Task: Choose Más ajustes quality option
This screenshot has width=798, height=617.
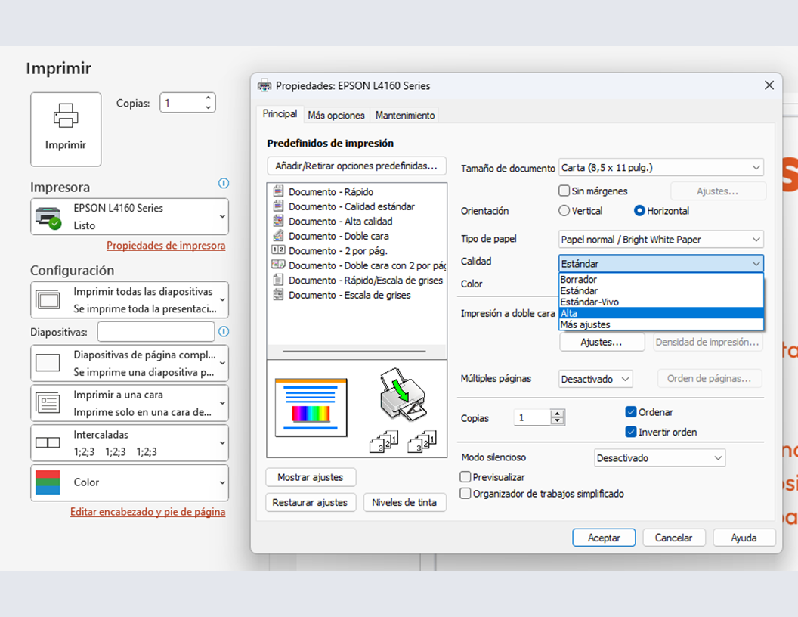Action: [x=661, y=324]
